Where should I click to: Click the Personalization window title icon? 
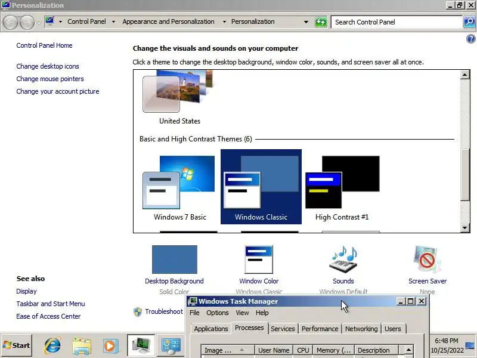pos(6,5)
